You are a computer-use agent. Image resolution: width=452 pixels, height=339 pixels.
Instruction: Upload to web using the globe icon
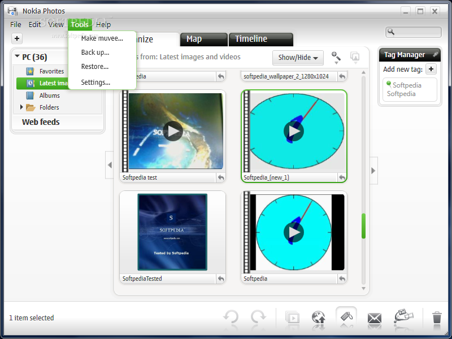[x=319, y=318]
